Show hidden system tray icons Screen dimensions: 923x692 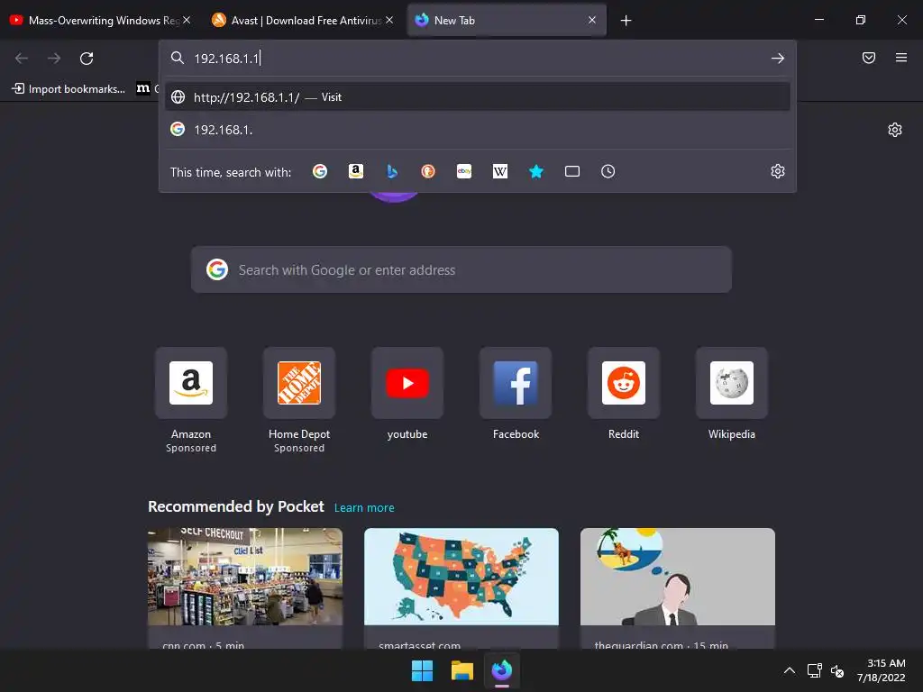click(790, 670)
